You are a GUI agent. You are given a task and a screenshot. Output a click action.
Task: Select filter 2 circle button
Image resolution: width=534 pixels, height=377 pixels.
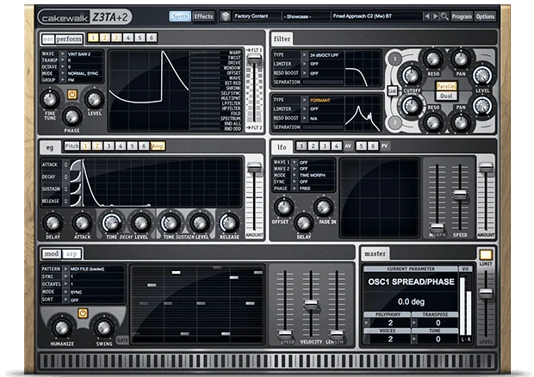tap(395, 123)
